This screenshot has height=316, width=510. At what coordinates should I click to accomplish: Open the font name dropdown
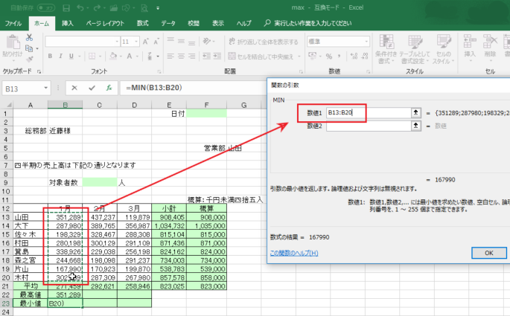[117, 42]
